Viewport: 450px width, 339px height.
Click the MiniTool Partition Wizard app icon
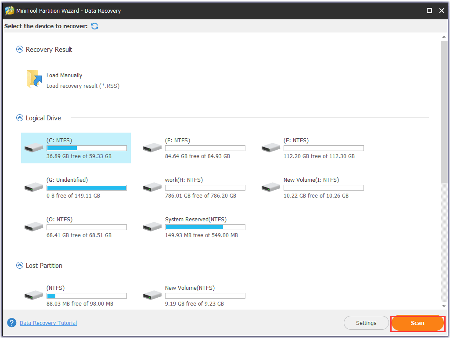9,11
